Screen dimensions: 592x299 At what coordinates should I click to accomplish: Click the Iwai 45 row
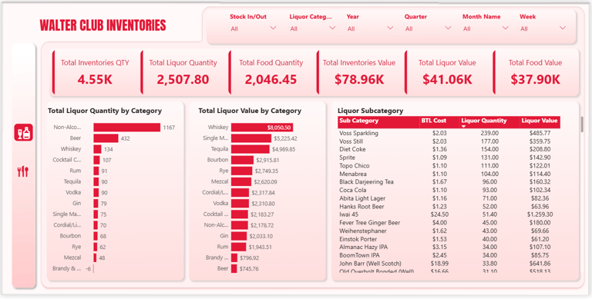449,214
